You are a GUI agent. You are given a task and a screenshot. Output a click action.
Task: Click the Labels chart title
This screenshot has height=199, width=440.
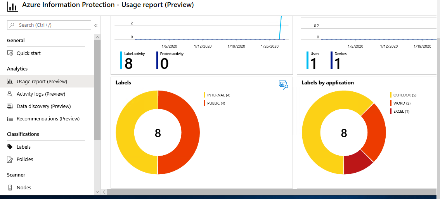(x=123, y=82)
